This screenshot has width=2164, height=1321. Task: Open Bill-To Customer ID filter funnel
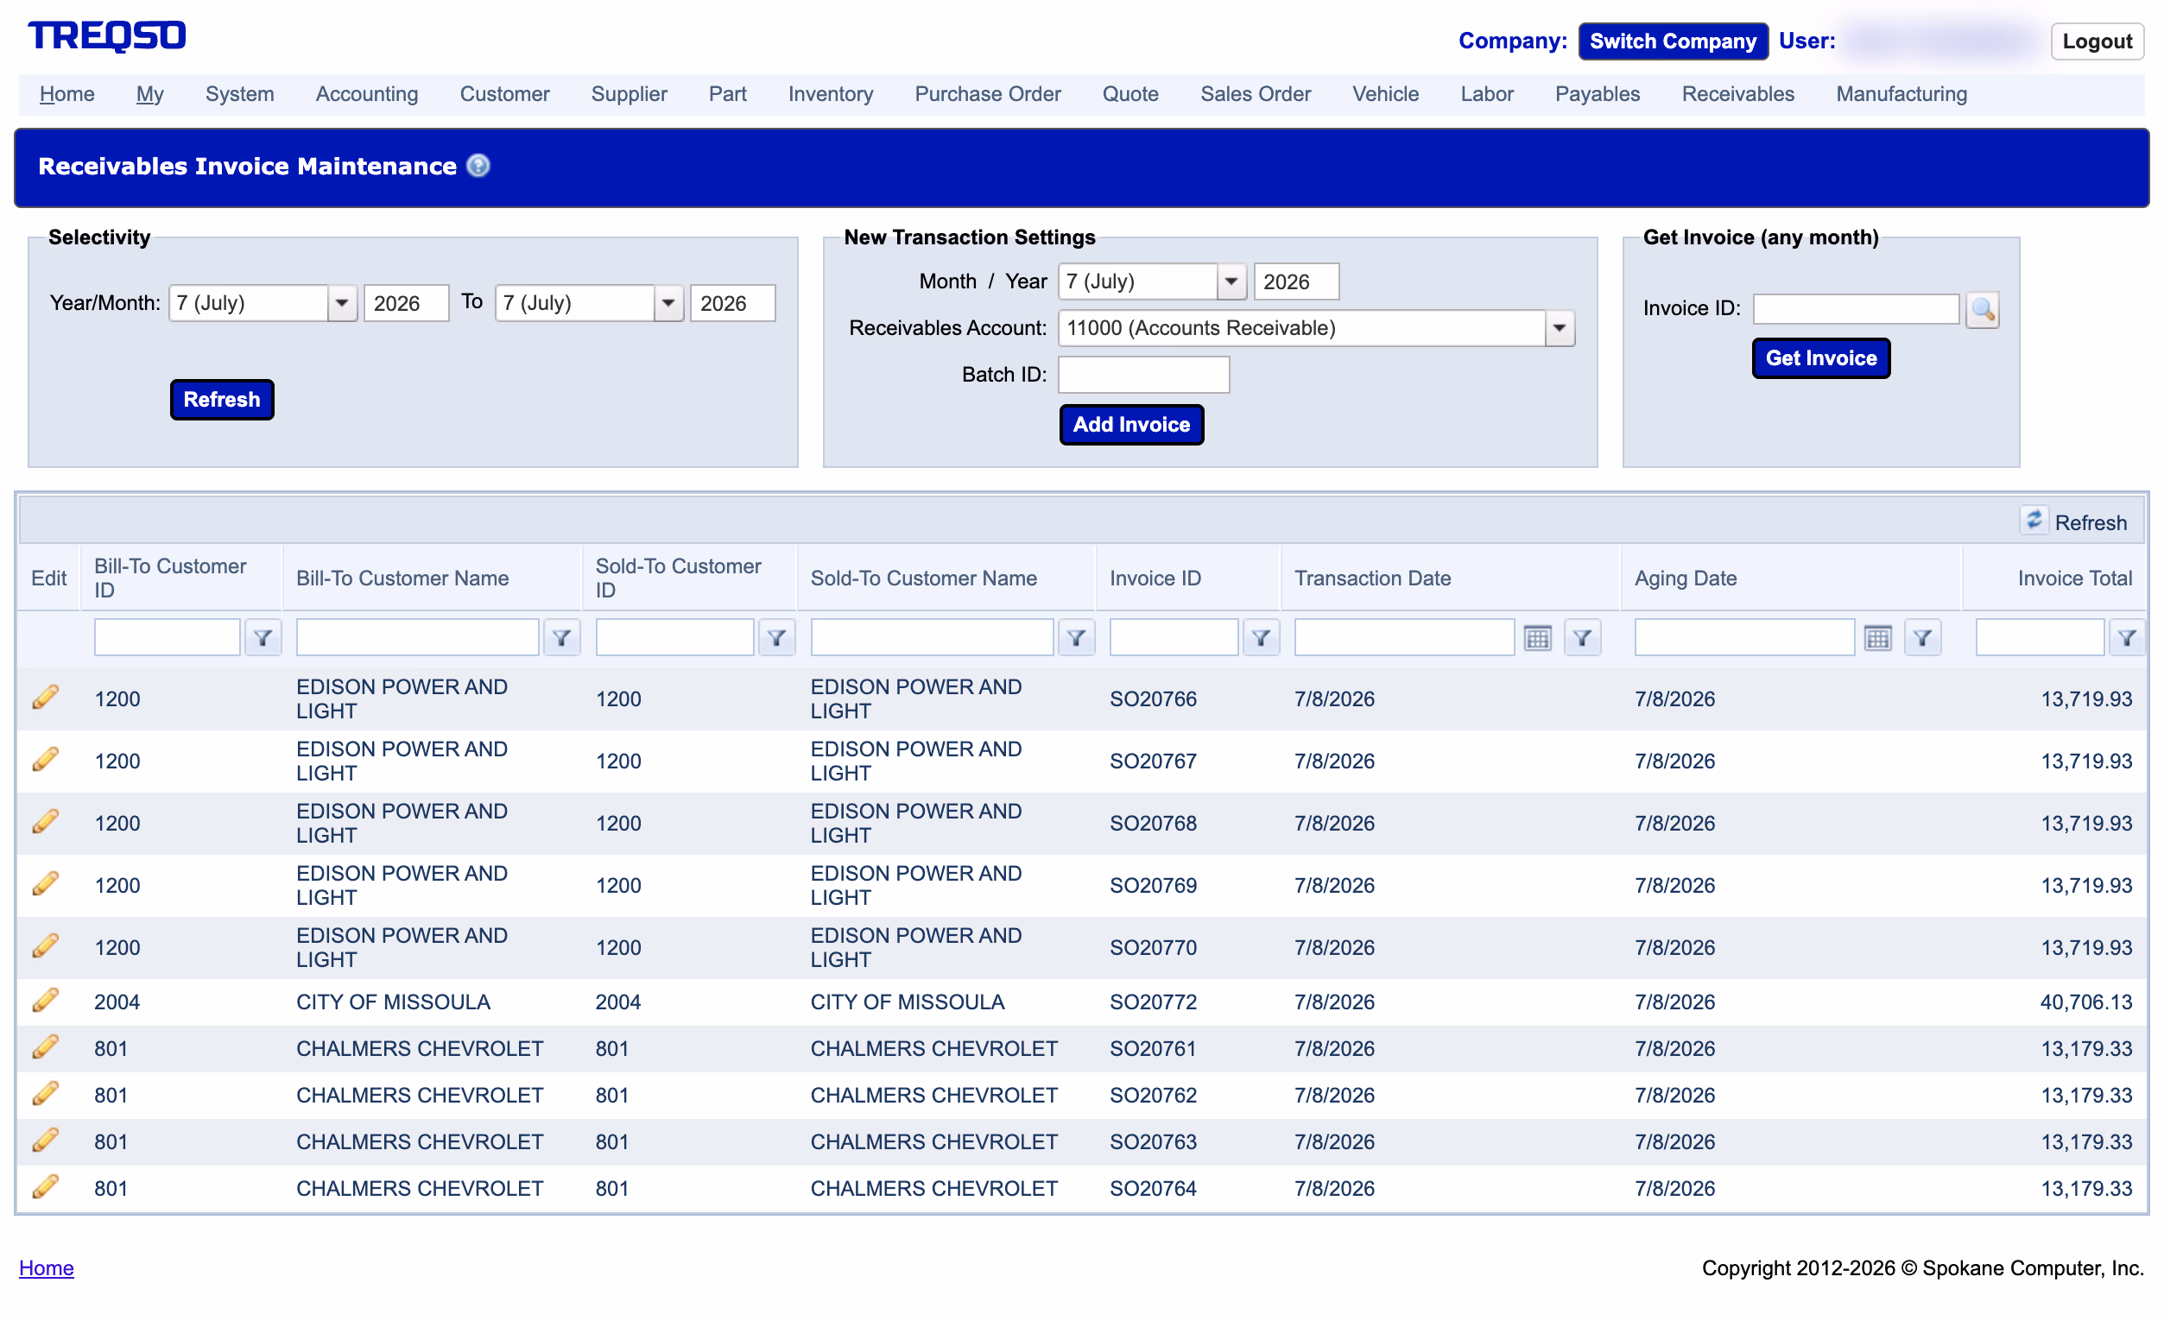click(263, 638)
